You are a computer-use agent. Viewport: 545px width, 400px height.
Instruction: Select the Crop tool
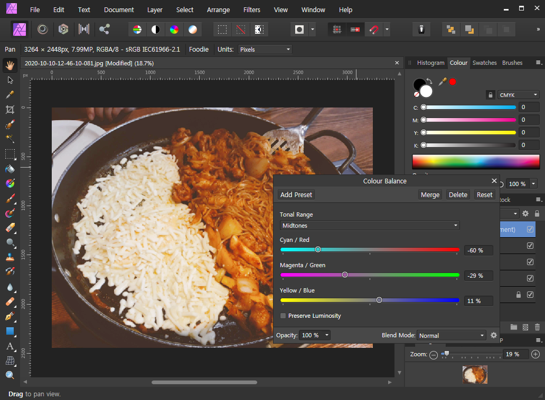point(10,110)
